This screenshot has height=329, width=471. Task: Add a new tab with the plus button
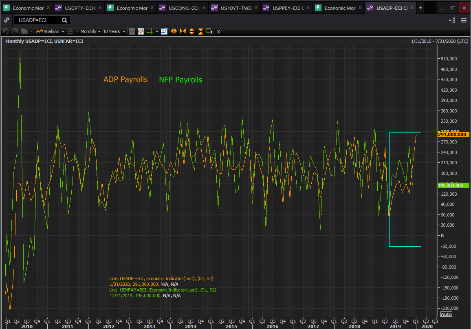(x=420, y=8)
